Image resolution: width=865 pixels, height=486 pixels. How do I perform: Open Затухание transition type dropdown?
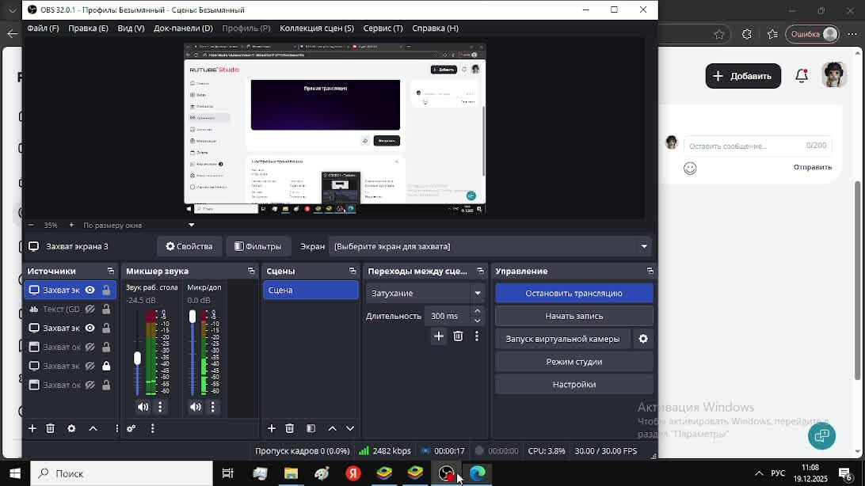[425, 293]
